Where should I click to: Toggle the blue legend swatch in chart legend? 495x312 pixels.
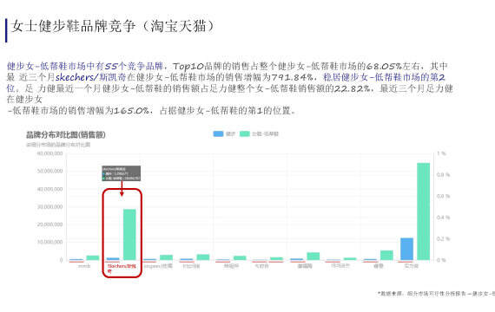pos(218,133)
